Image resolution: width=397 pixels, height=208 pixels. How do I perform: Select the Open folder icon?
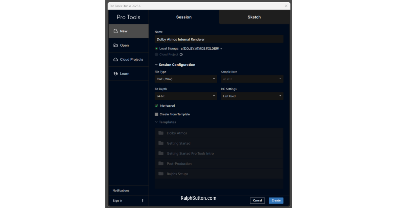(116, 45)
